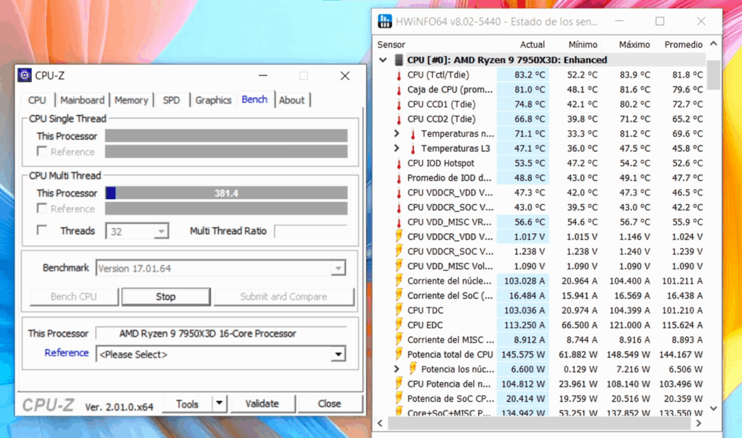Click the AMD Ryzen 9 7950X3D chip icon
This screenshot has width=742, height=438.
[399, 60]
